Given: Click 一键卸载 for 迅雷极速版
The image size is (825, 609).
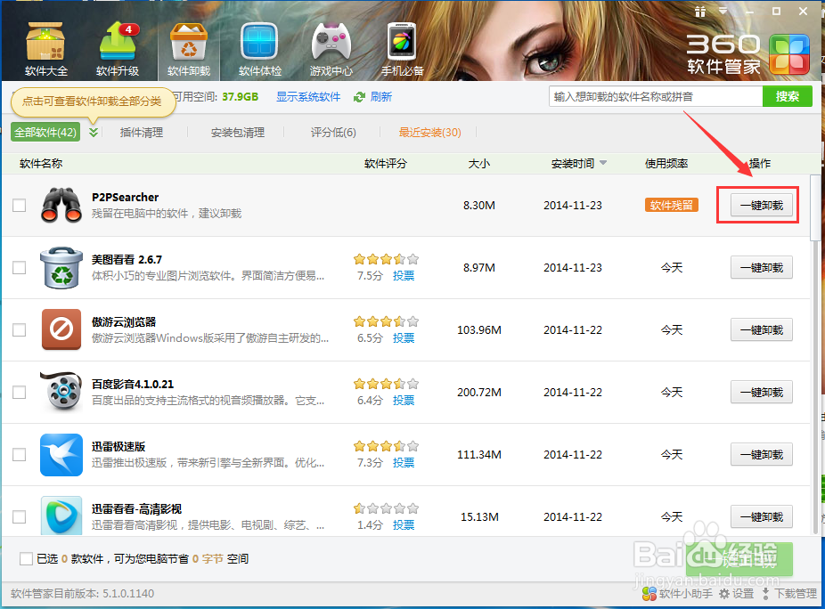Looking at the screenshot, I should pos(762,454).
